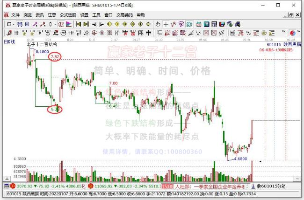
Task: Open the 帮助 menu
Action: (141, 15)
